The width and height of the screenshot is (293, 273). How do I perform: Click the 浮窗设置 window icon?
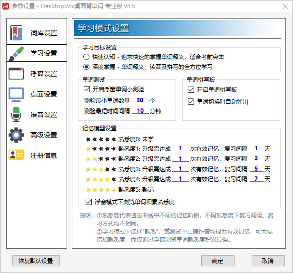point(16,74)
